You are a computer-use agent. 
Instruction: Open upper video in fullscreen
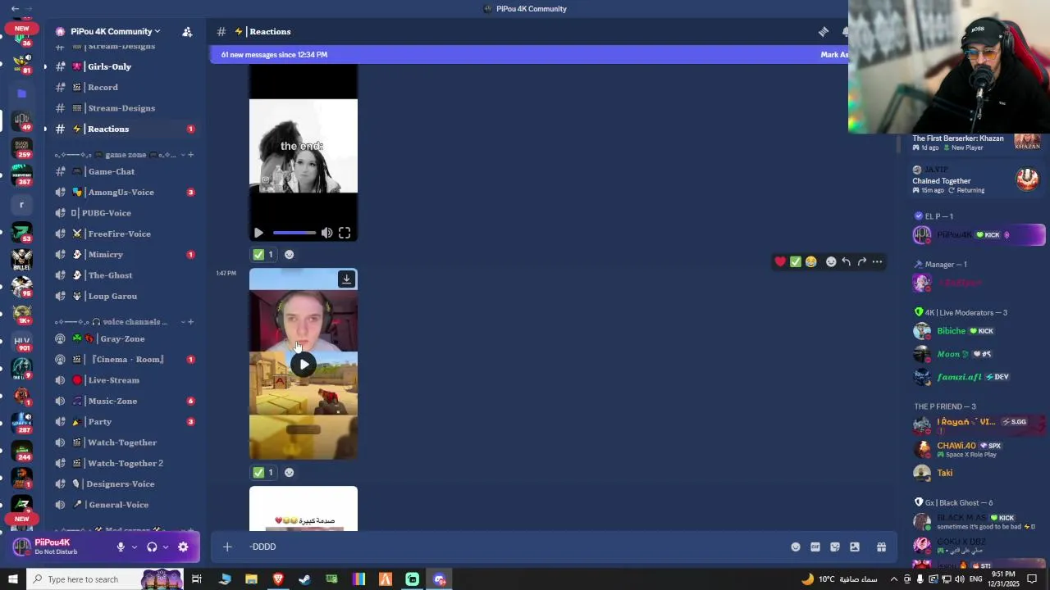pyautogui.click(x=345, y=234)
